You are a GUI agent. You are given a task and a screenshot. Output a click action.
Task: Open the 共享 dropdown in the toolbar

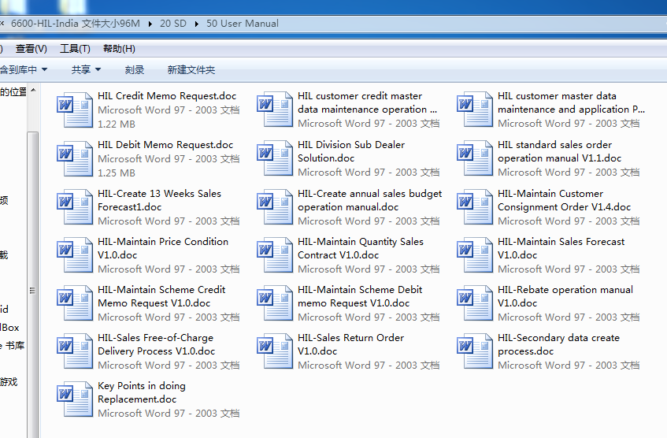(x=86, y=70)
